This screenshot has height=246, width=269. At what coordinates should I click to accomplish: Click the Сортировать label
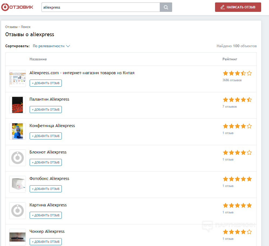coord(17,46)
